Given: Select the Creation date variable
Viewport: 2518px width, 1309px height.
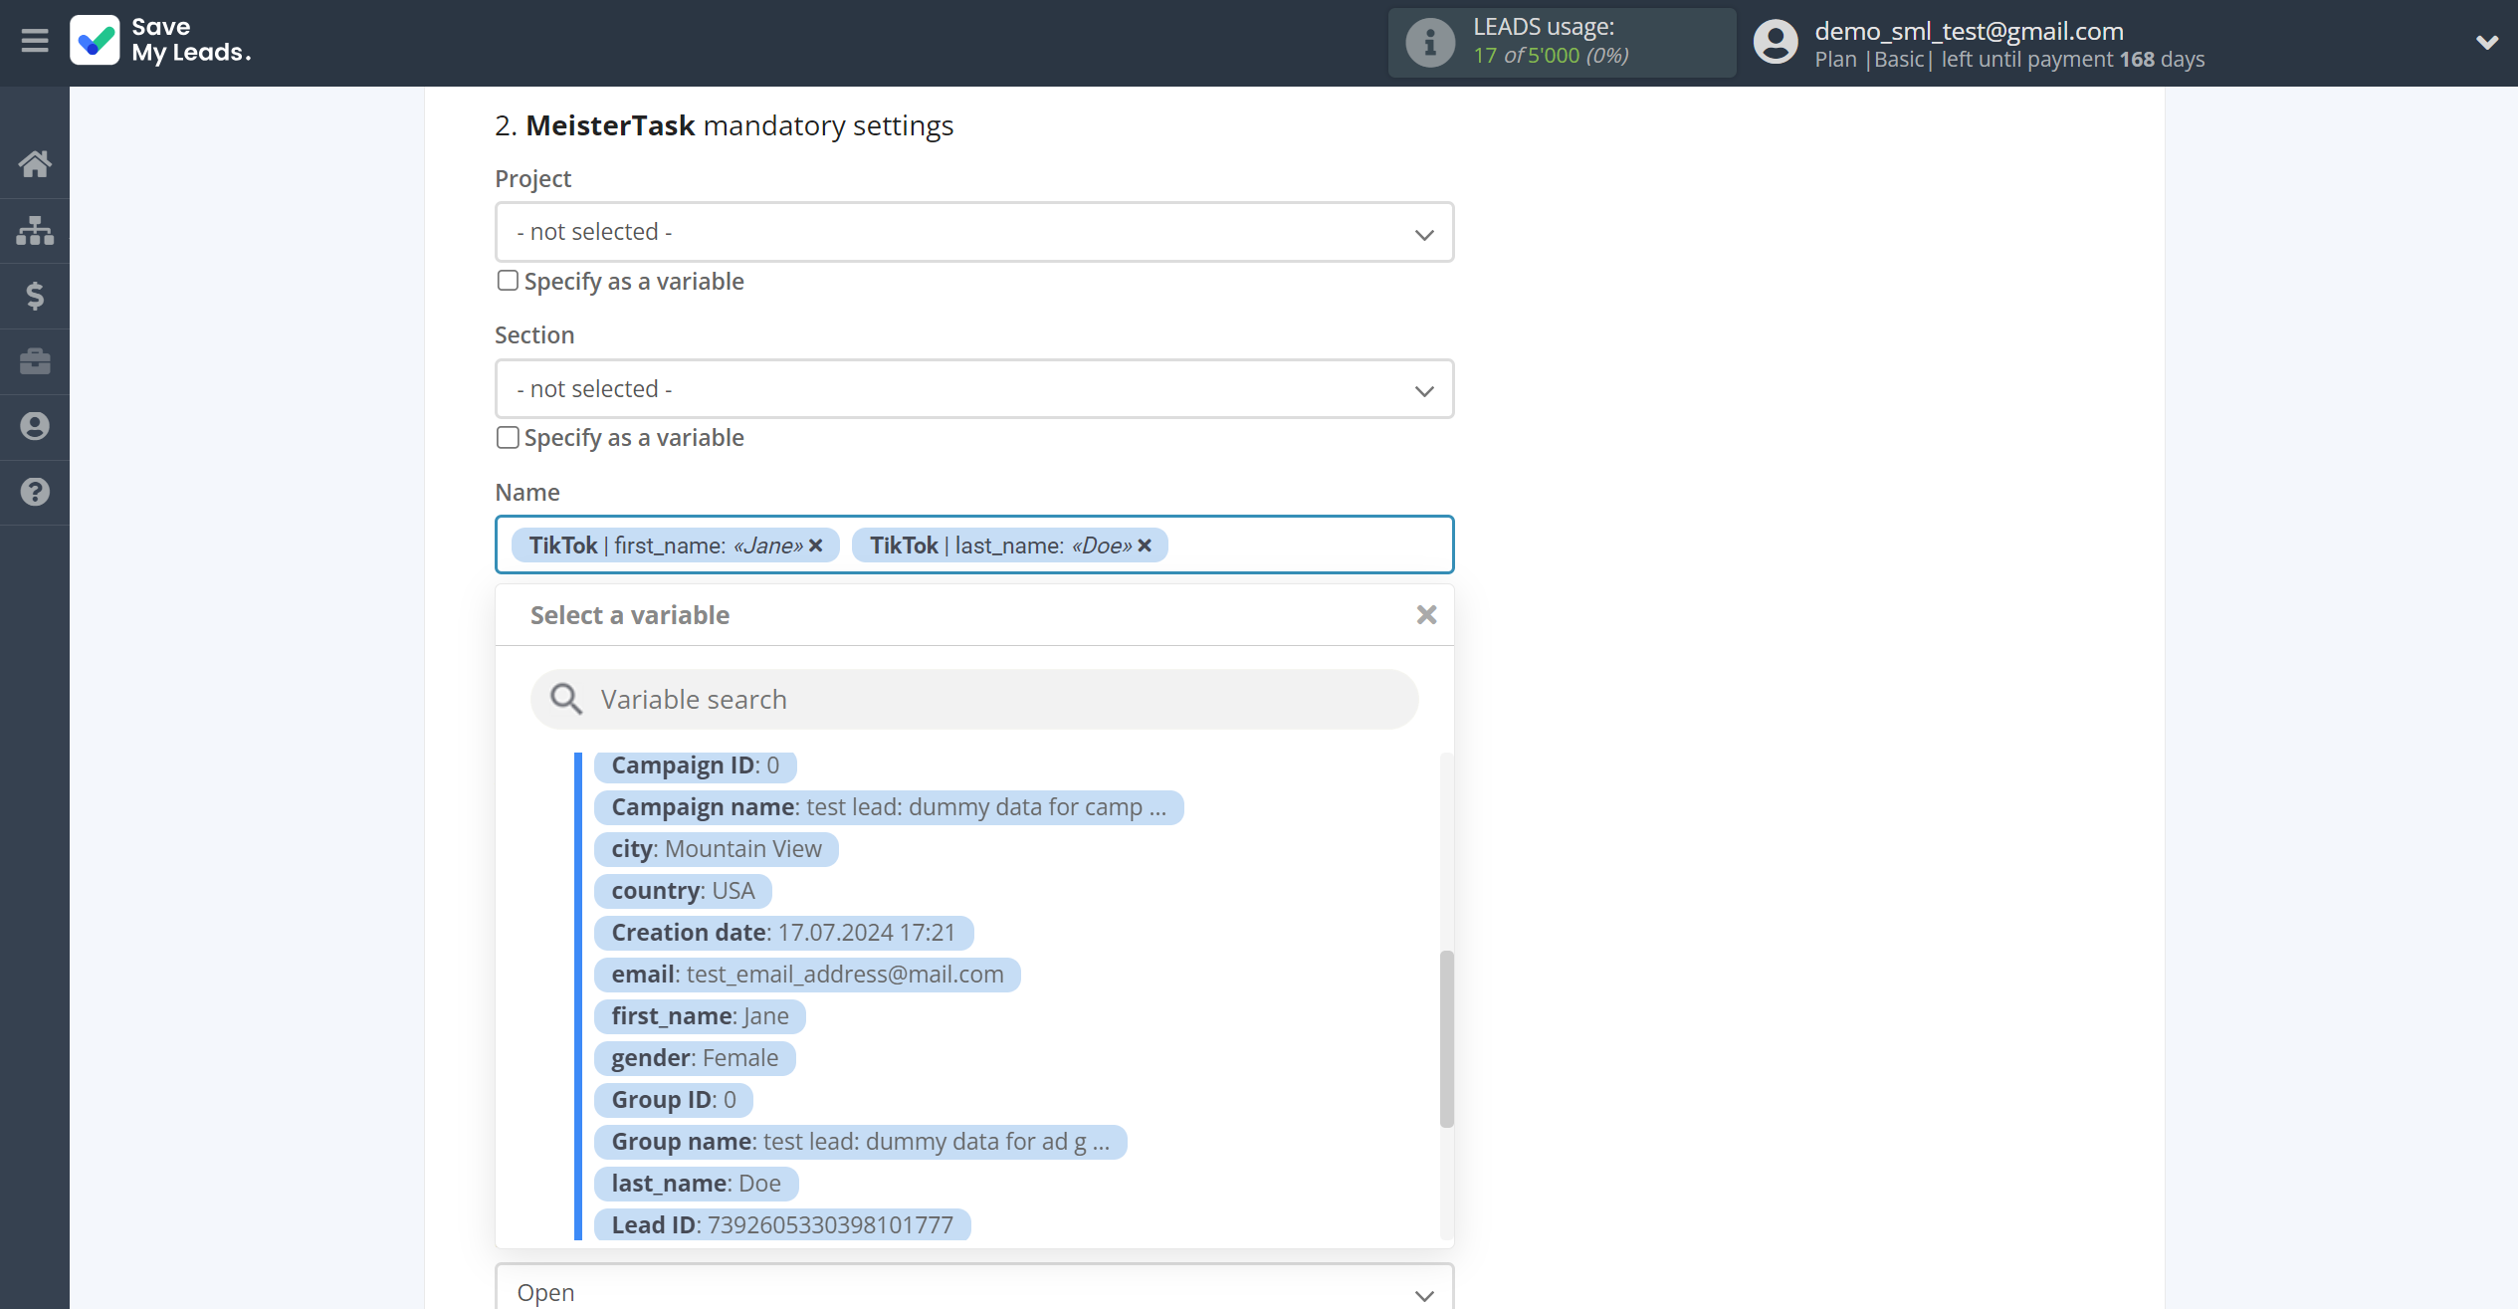Looking at the screenshot, I should point(783,933).
